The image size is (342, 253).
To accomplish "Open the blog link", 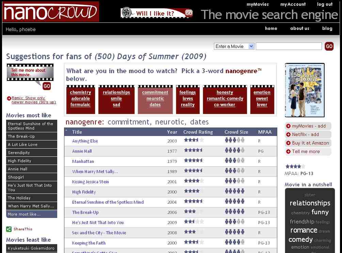I will tap(327, 28).
